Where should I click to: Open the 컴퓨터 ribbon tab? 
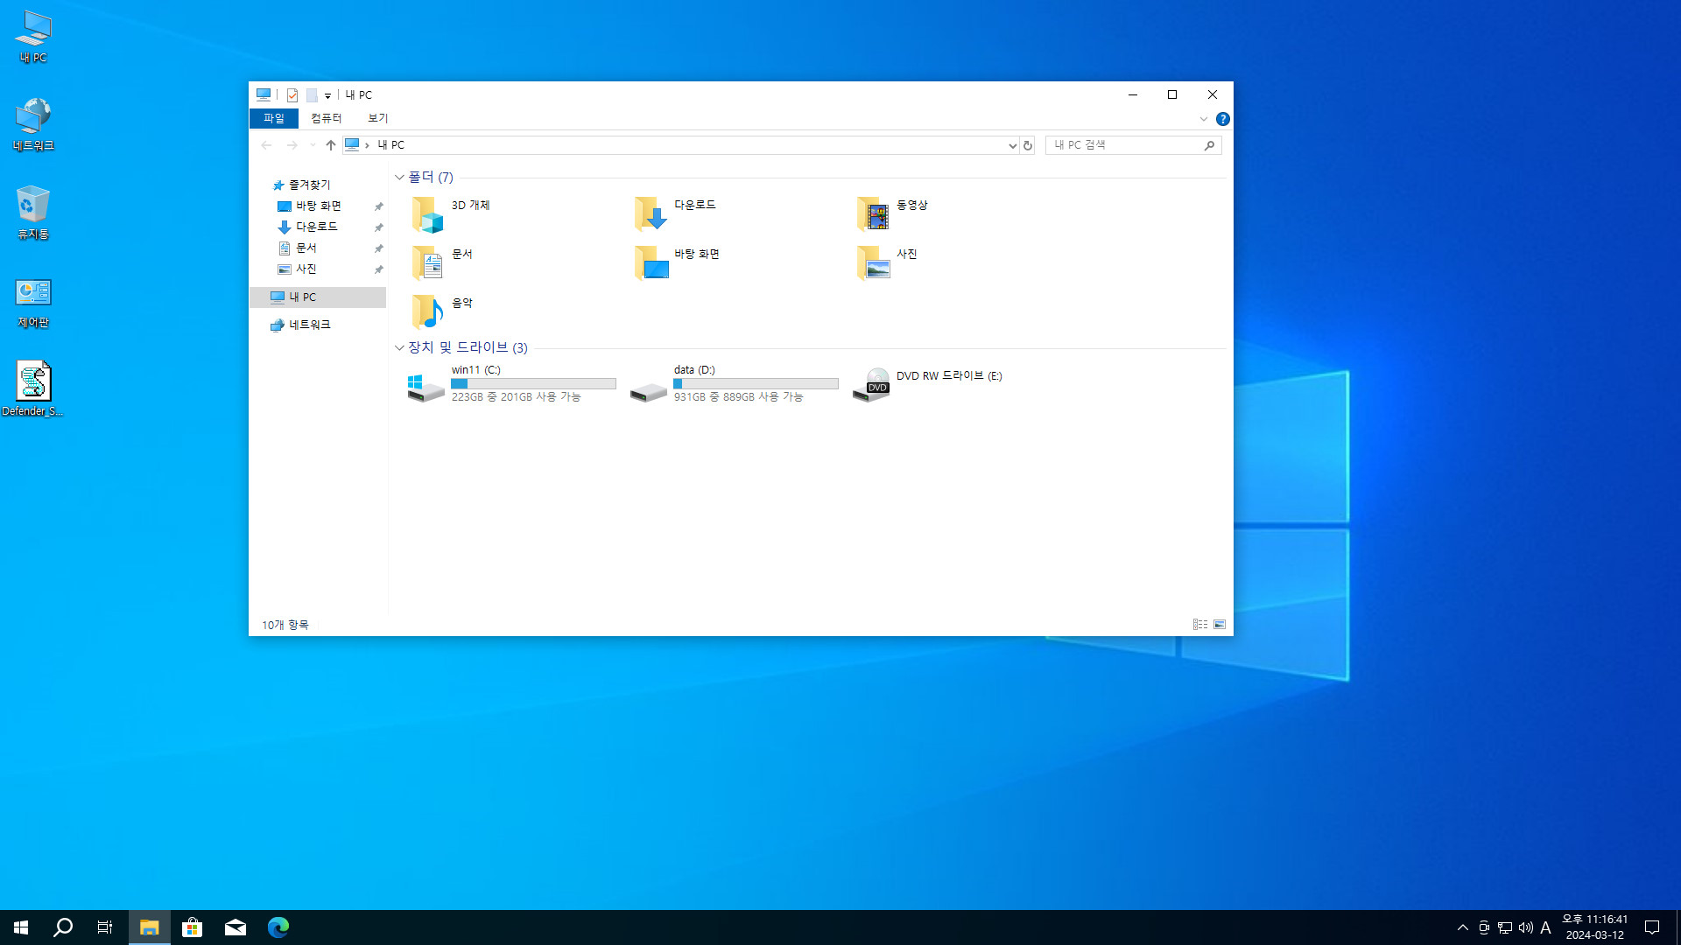pos(326,118)
